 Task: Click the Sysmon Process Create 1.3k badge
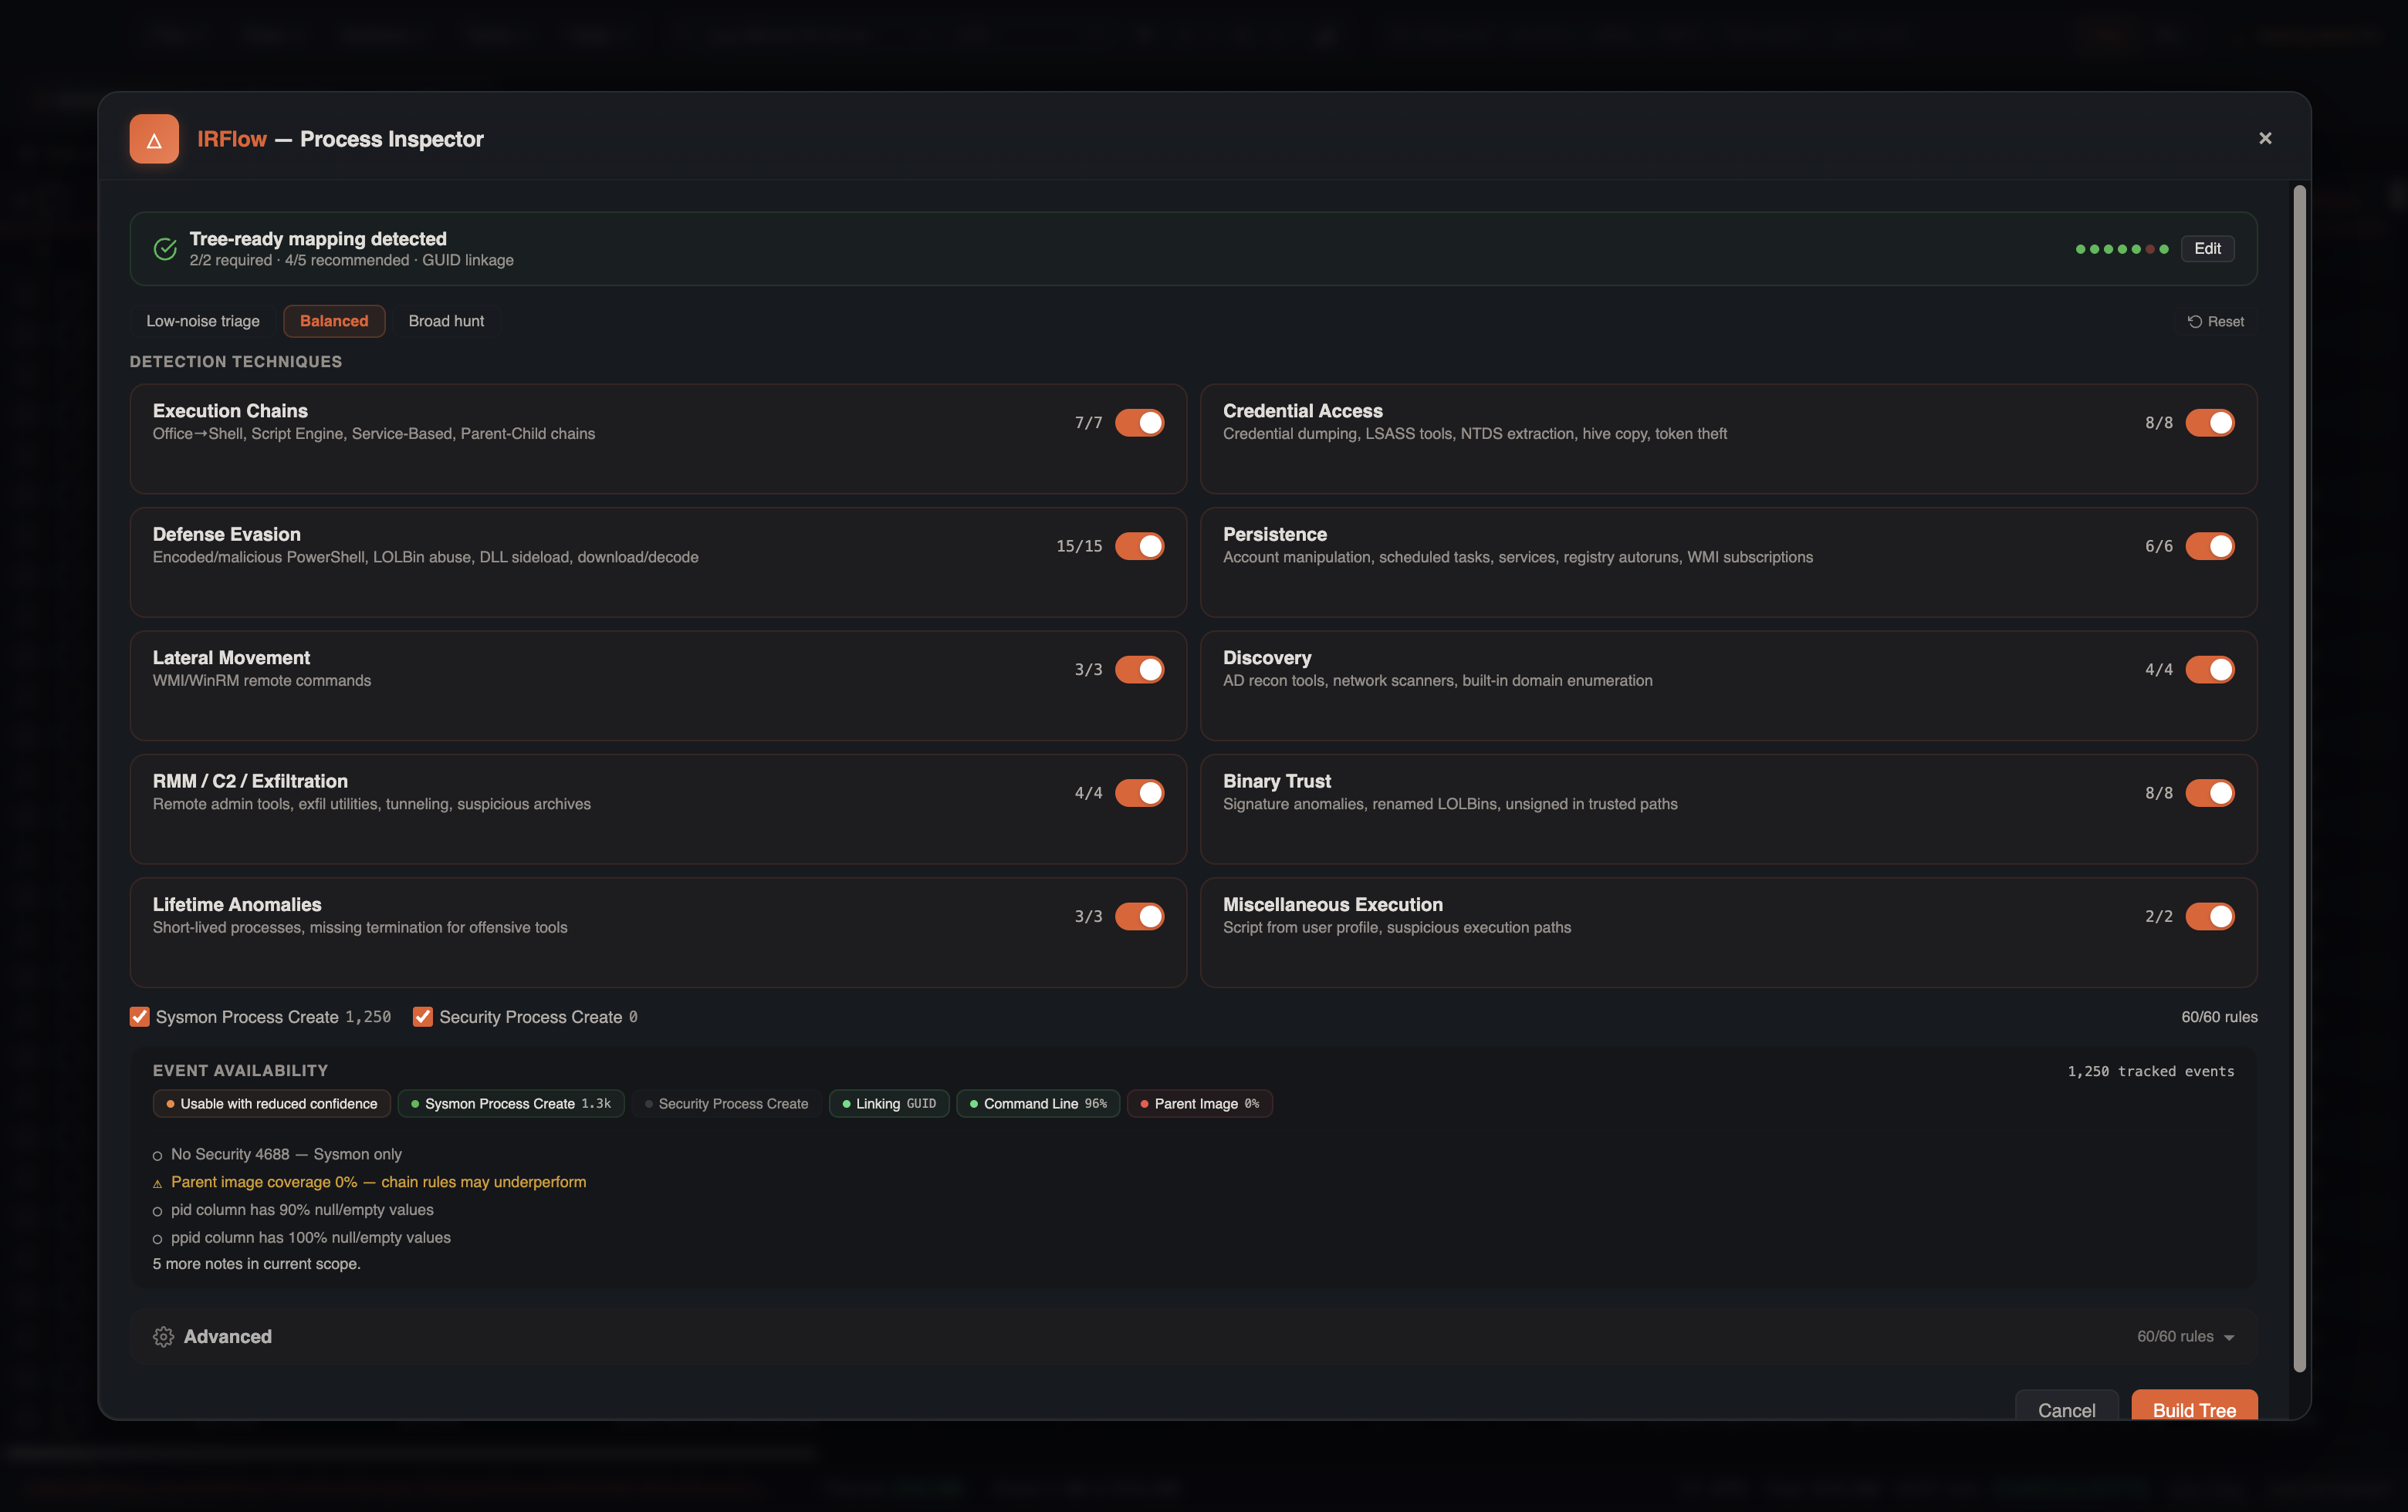click(511, 1103)
